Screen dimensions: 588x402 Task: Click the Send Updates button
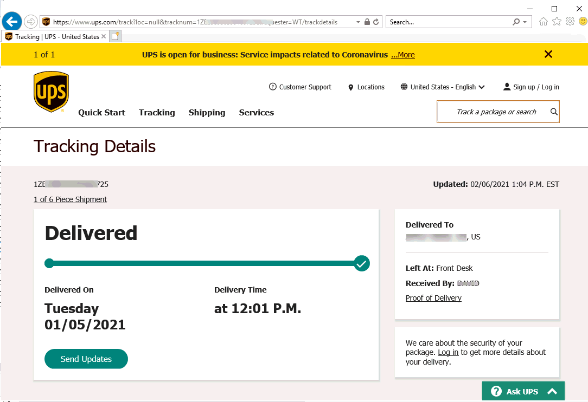[86, 359]
